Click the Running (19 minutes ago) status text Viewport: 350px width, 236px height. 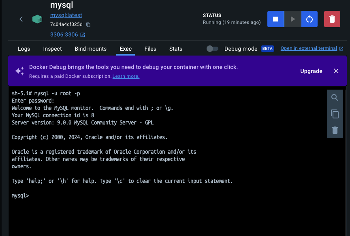pyautogui.click(x=232, y=22)
